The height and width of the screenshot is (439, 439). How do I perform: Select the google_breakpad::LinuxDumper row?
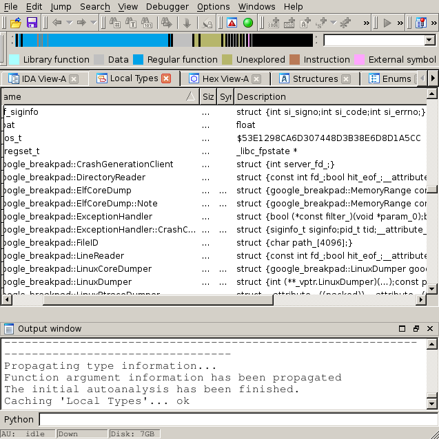(x=215, y=282)
